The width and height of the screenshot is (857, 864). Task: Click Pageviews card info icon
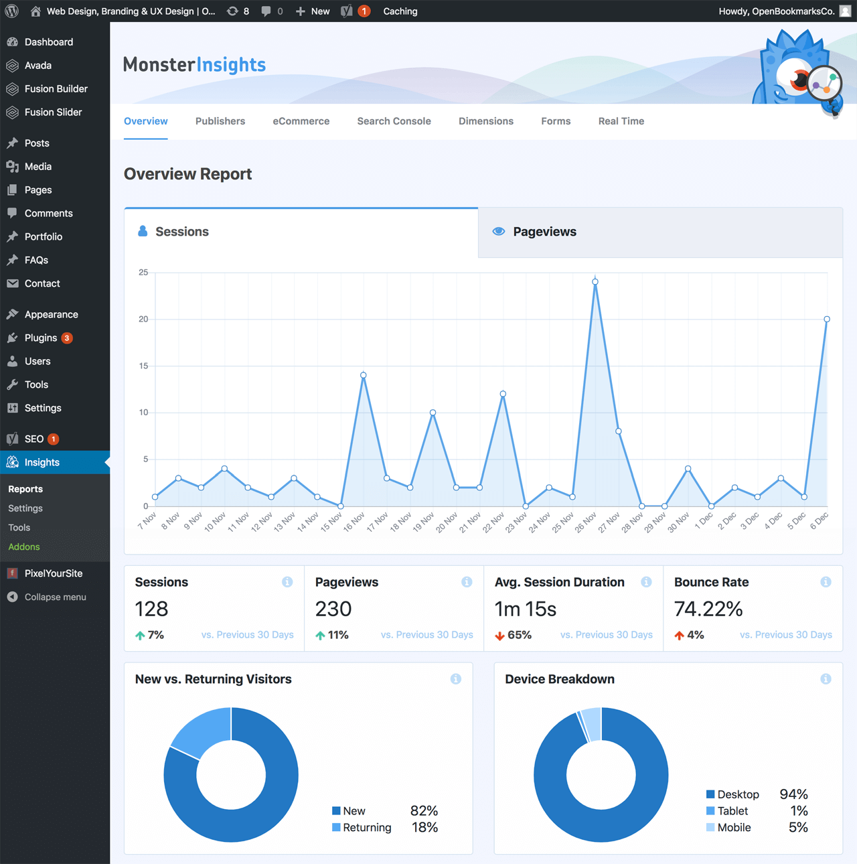[x=467, y=582]
